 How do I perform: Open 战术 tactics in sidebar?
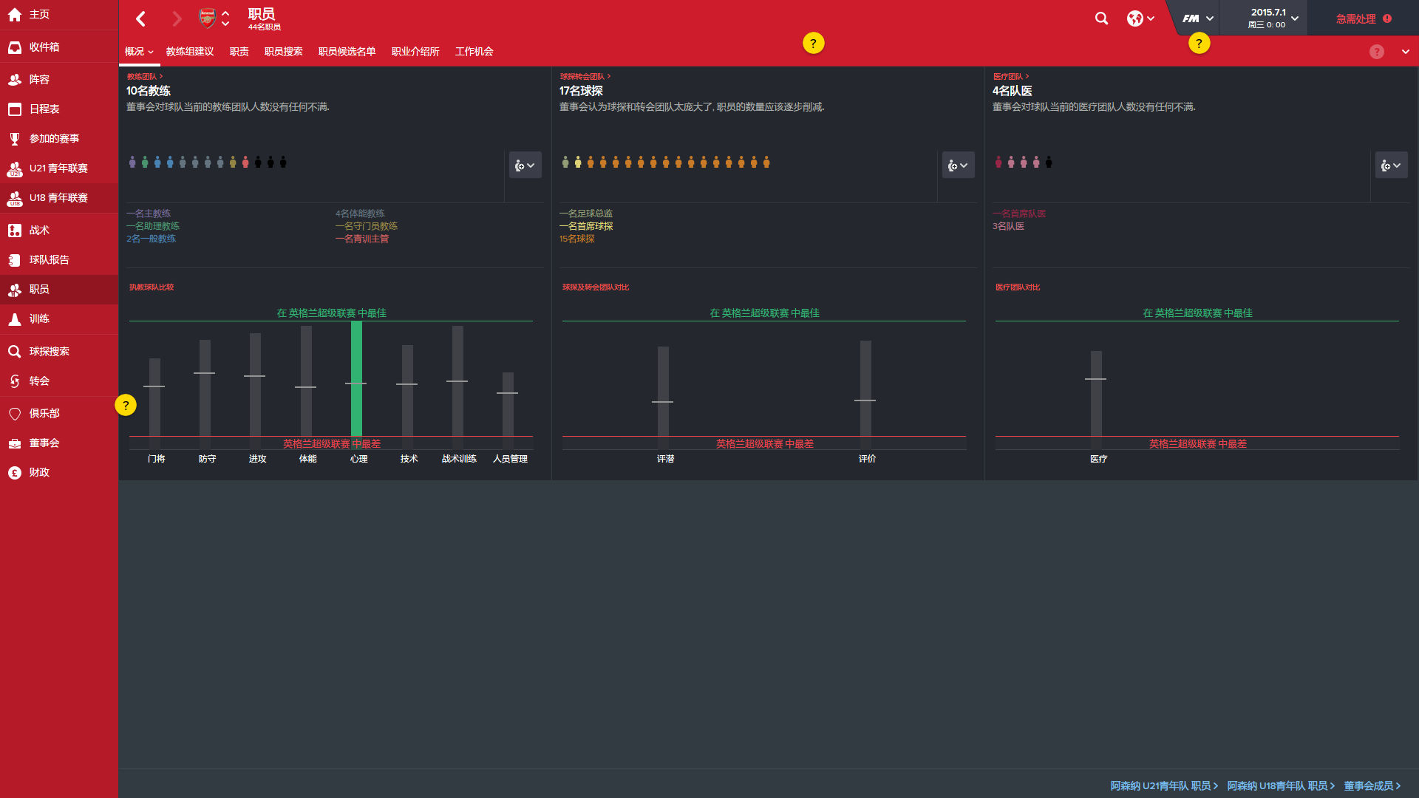click(39, 231)
